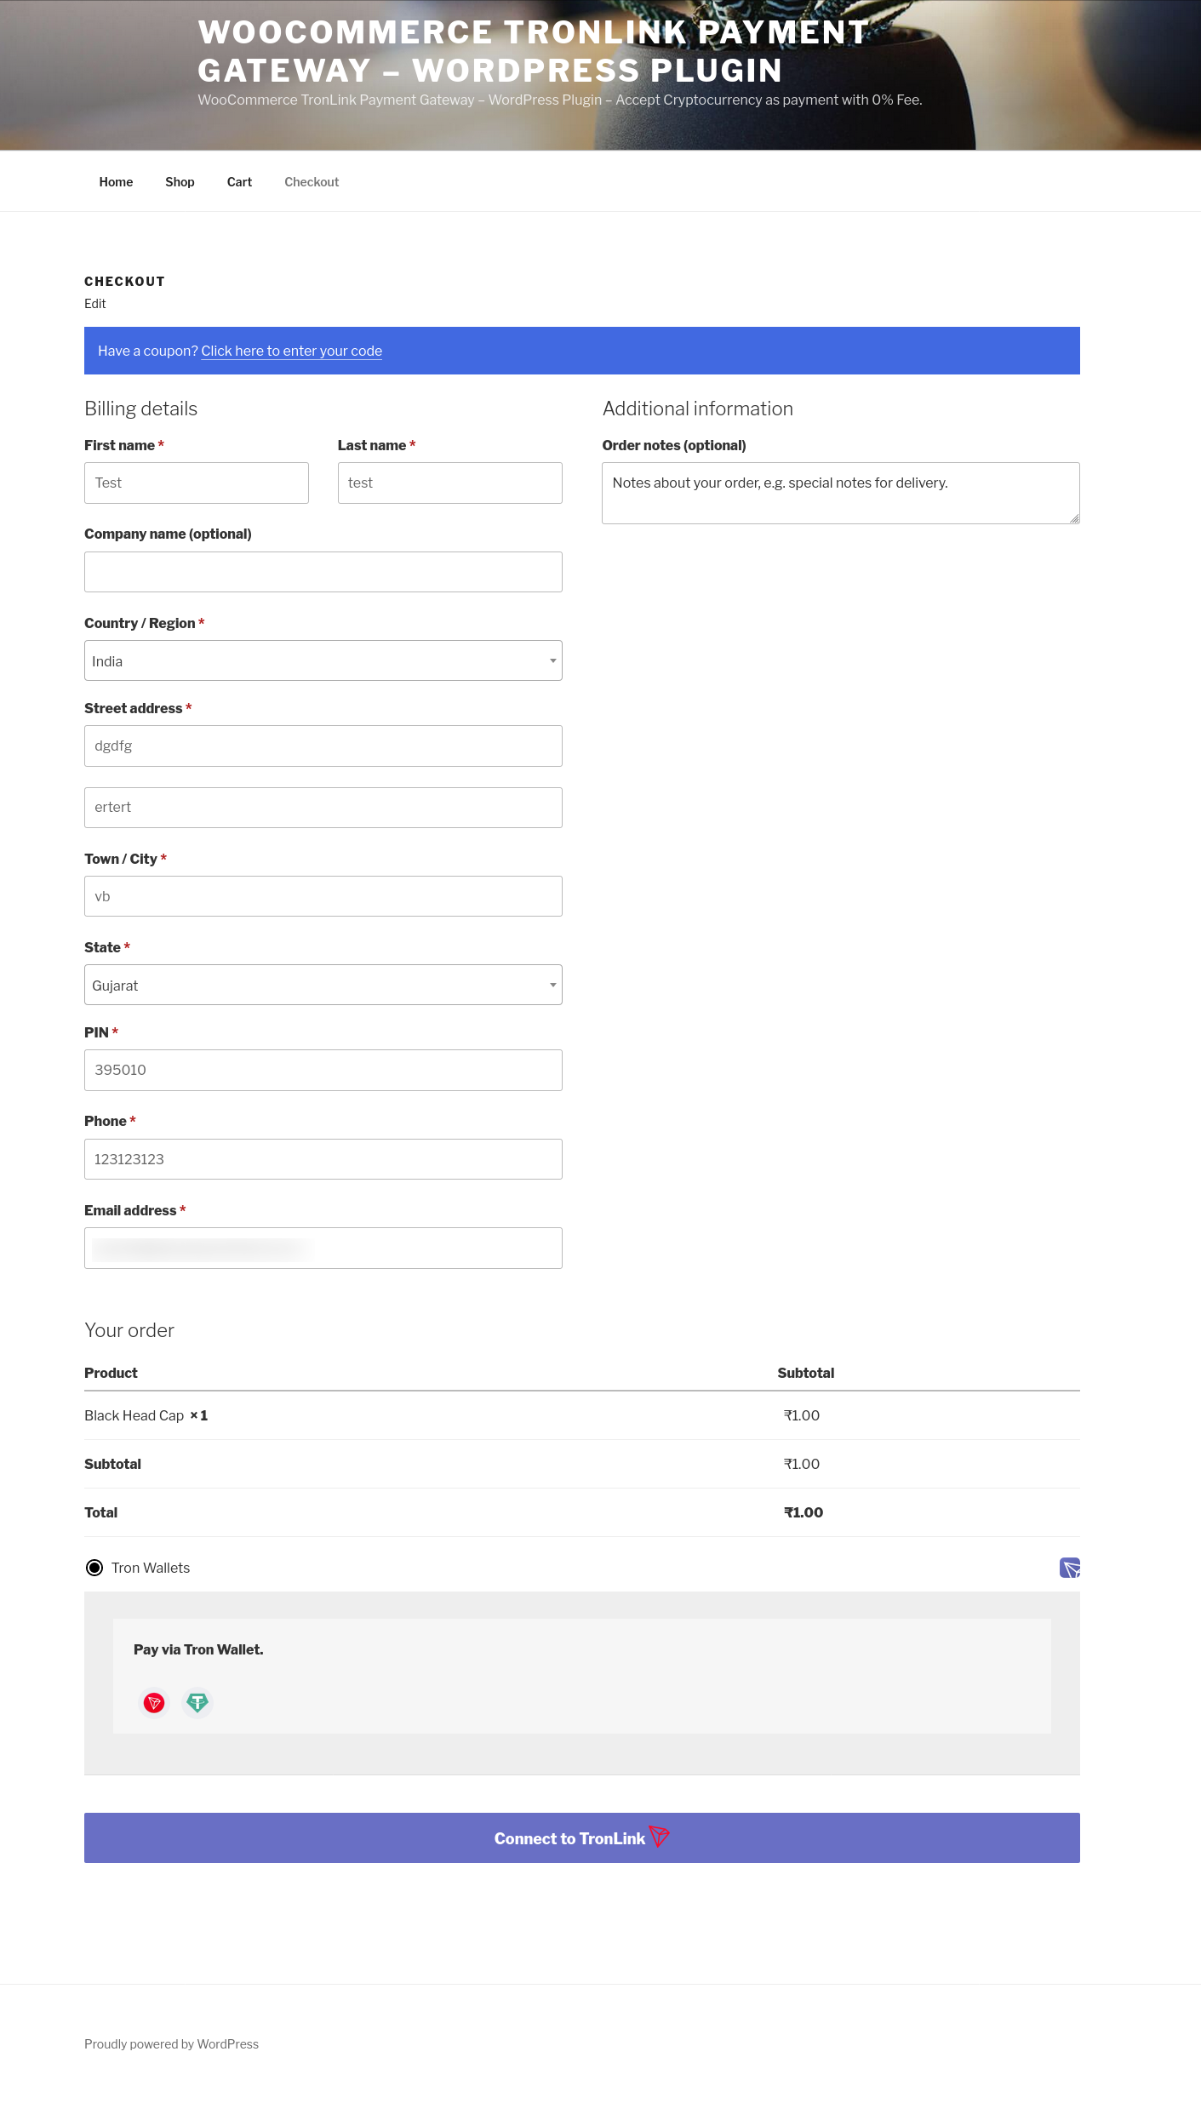
Task: Click the Email address input field
Action: coord(323,1248)
